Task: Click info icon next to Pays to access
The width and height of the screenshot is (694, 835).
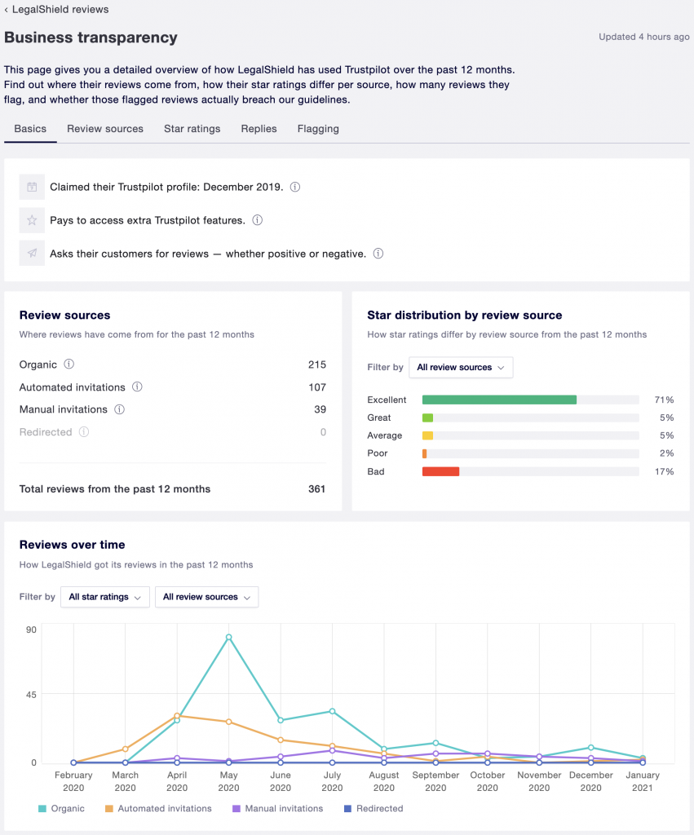Action: pos(257,220)
